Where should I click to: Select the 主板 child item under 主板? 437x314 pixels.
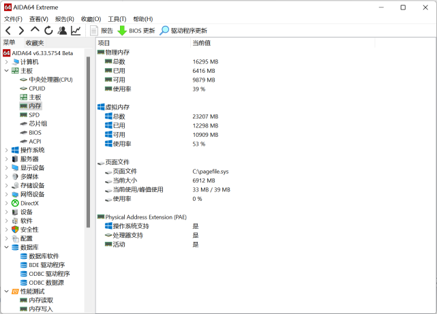[x=35, y=97]
